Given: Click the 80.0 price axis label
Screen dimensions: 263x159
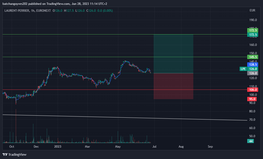Looking at the screenshot, I should tap(252, 111).
